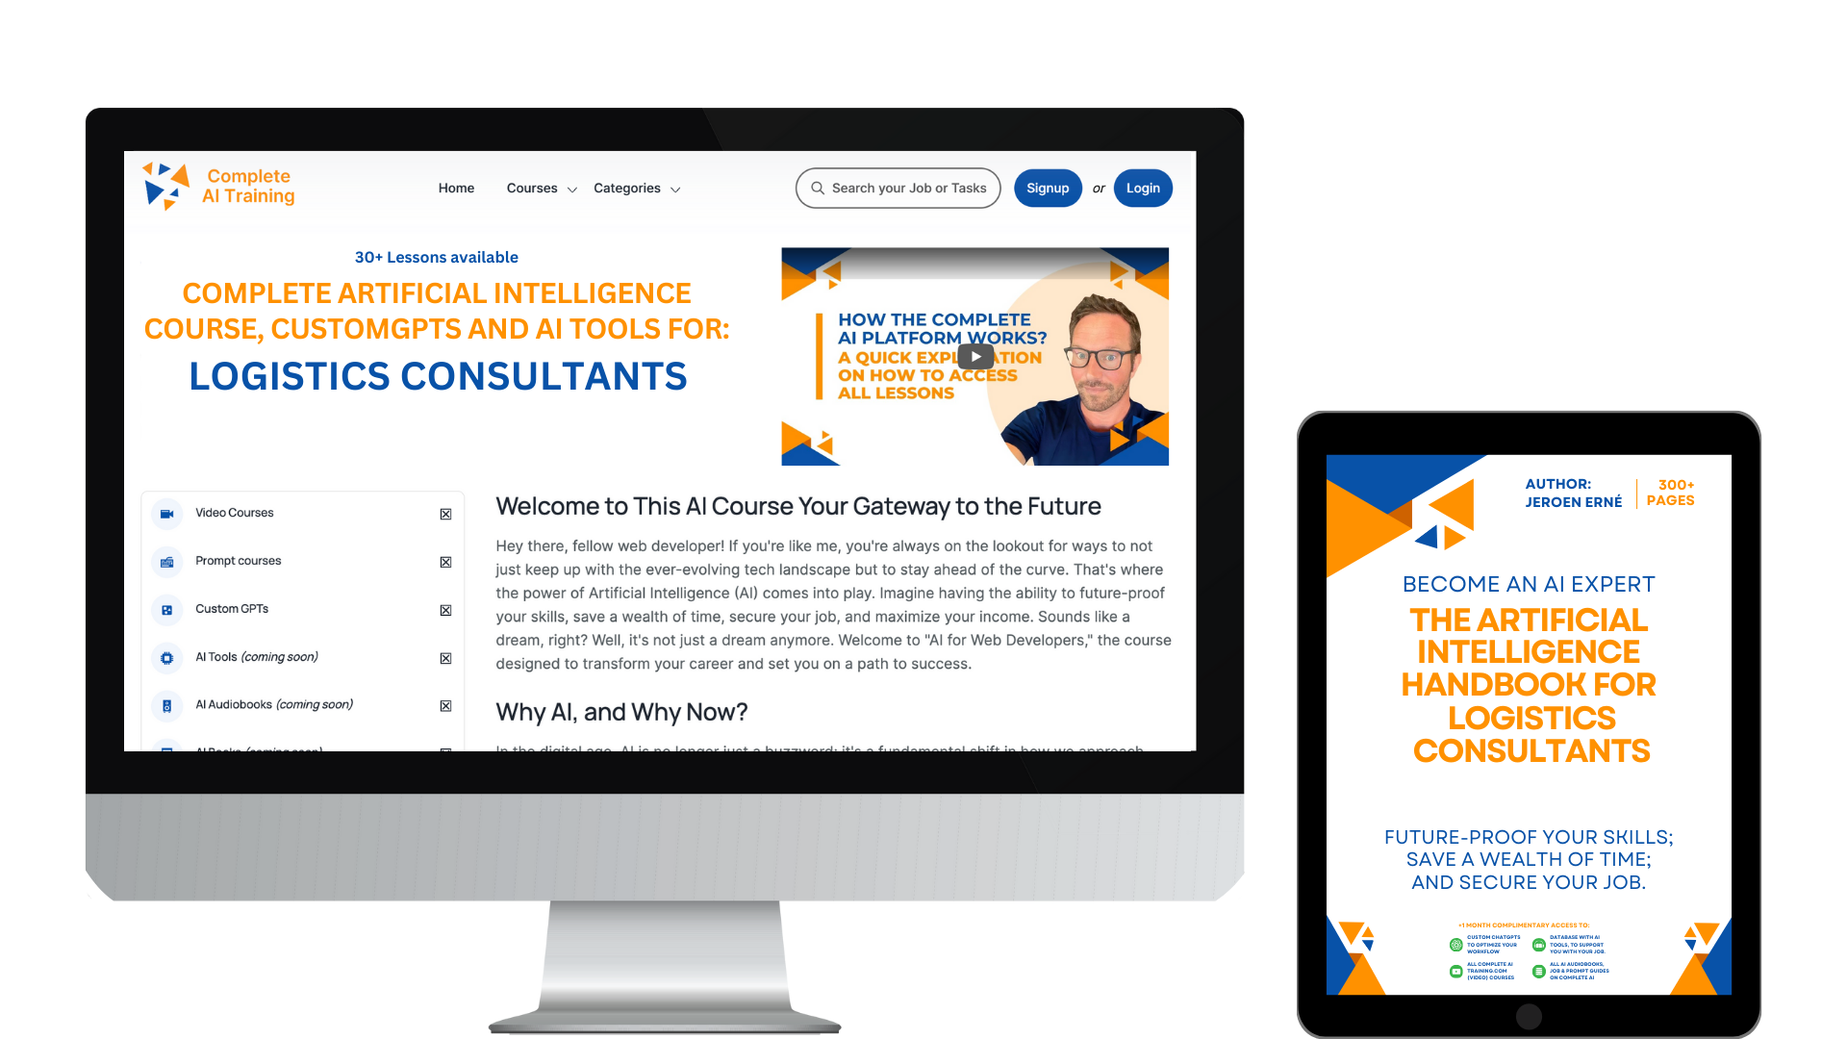Open the Home menu item
Image resolution: width=1847 pixels, height=1039 pixels.
tap(455, 188)
